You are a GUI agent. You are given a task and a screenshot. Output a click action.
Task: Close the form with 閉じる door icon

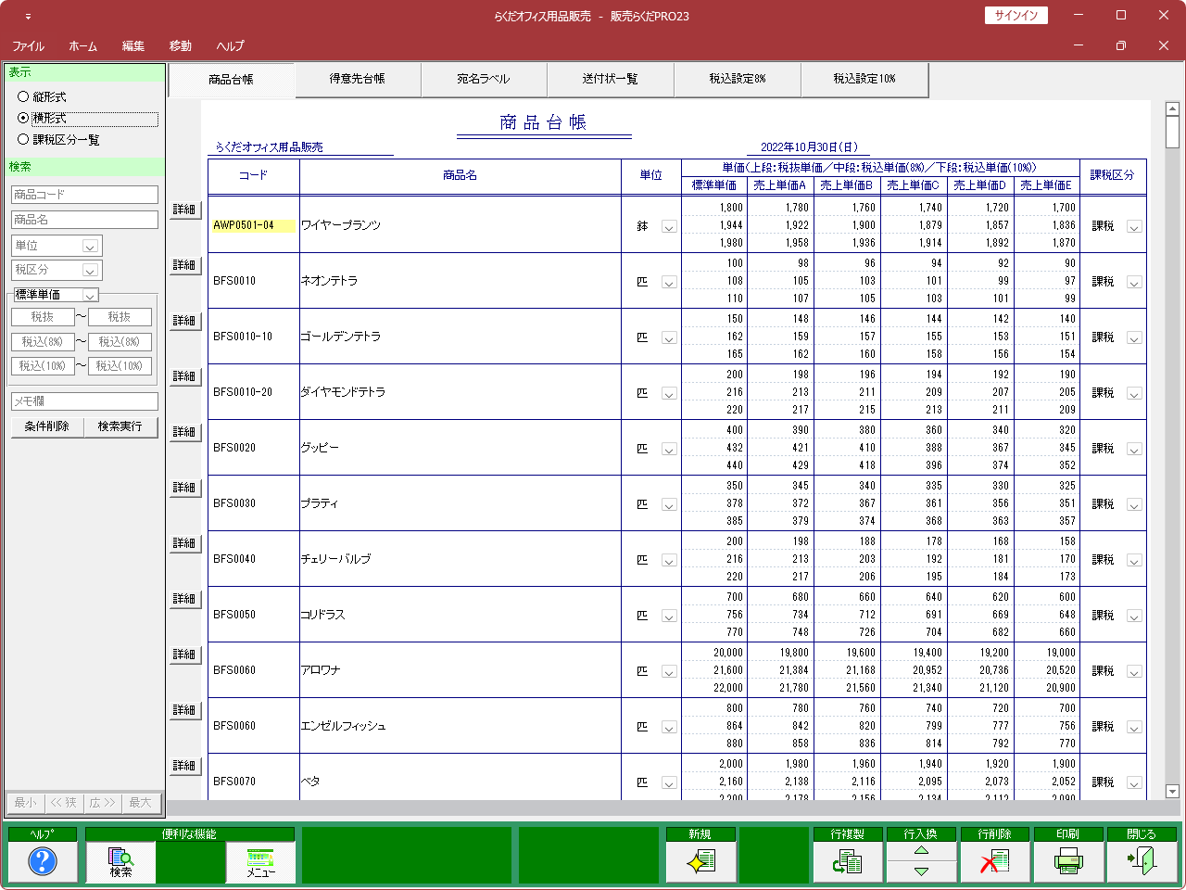(1142, 862)
